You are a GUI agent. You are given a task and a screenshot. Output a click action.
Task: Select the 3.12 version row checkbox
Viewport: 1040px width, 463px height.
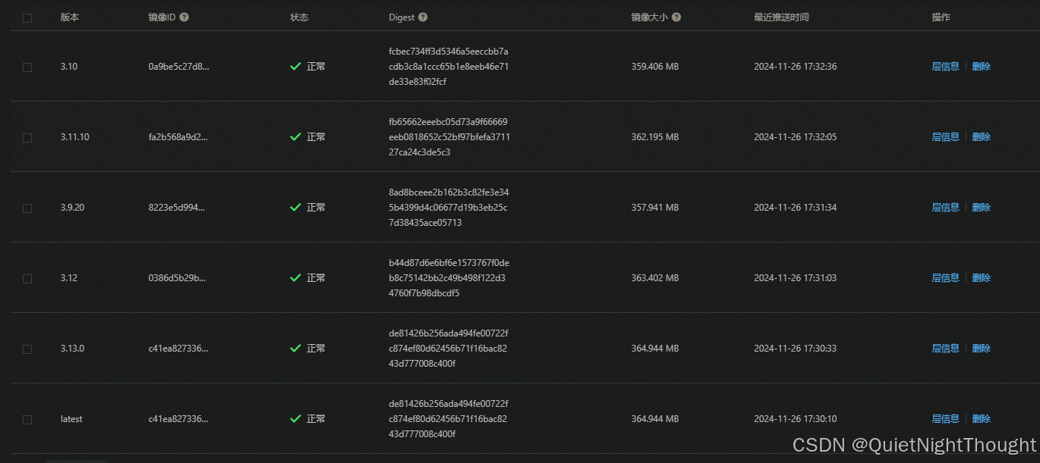pyautogui.click(x=27, y=279)
